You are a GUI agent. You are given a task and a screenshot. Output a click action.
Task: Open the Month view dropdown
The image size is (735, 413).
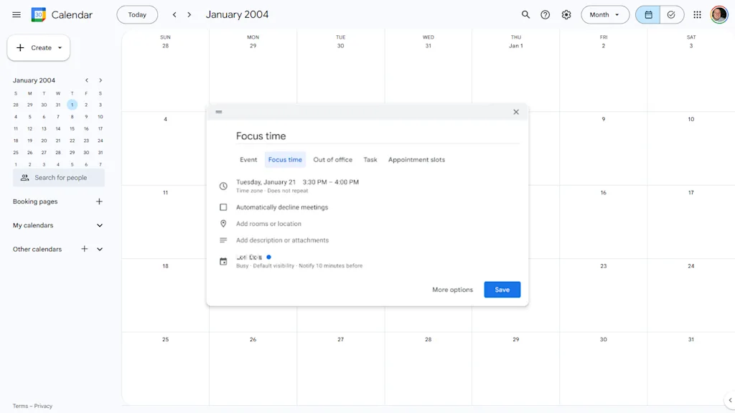tap(604, 14)
